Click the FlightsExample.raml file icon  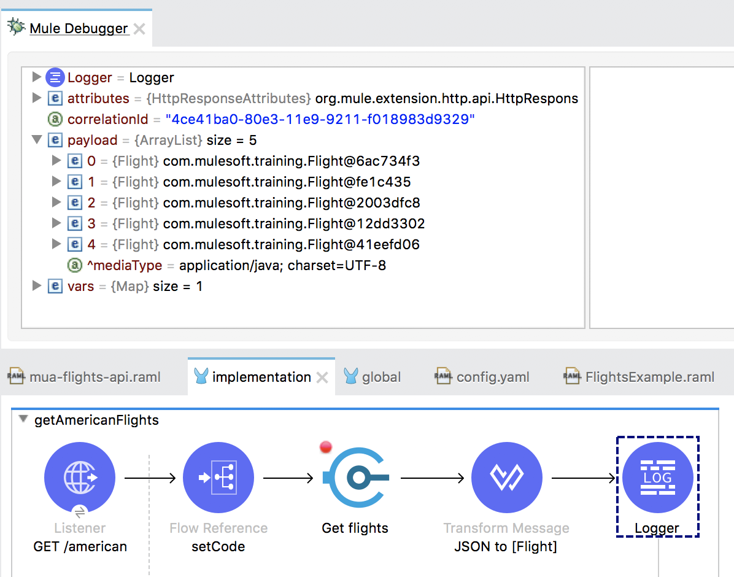point(572,376)
